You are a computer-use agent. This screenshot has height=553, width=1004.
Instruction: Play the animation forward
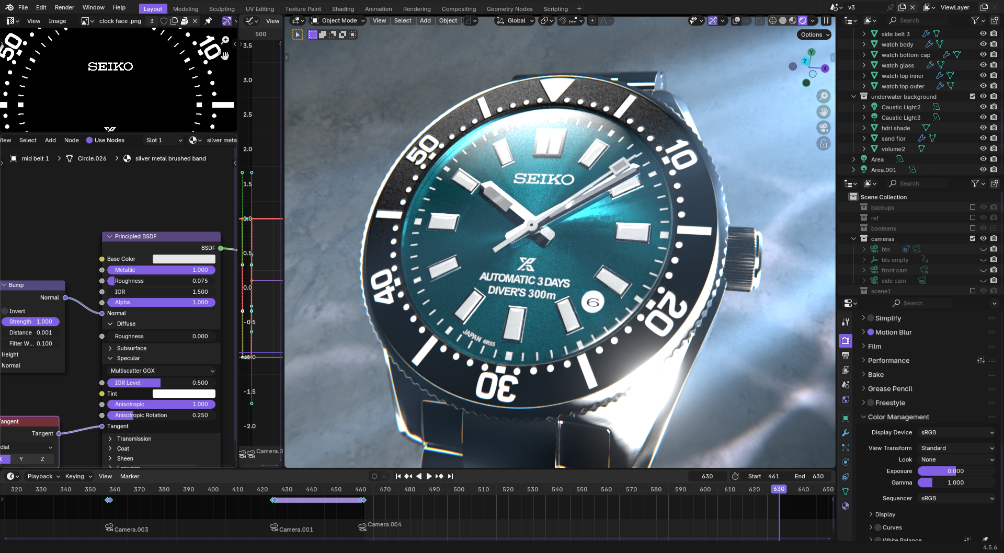[429, 476]
